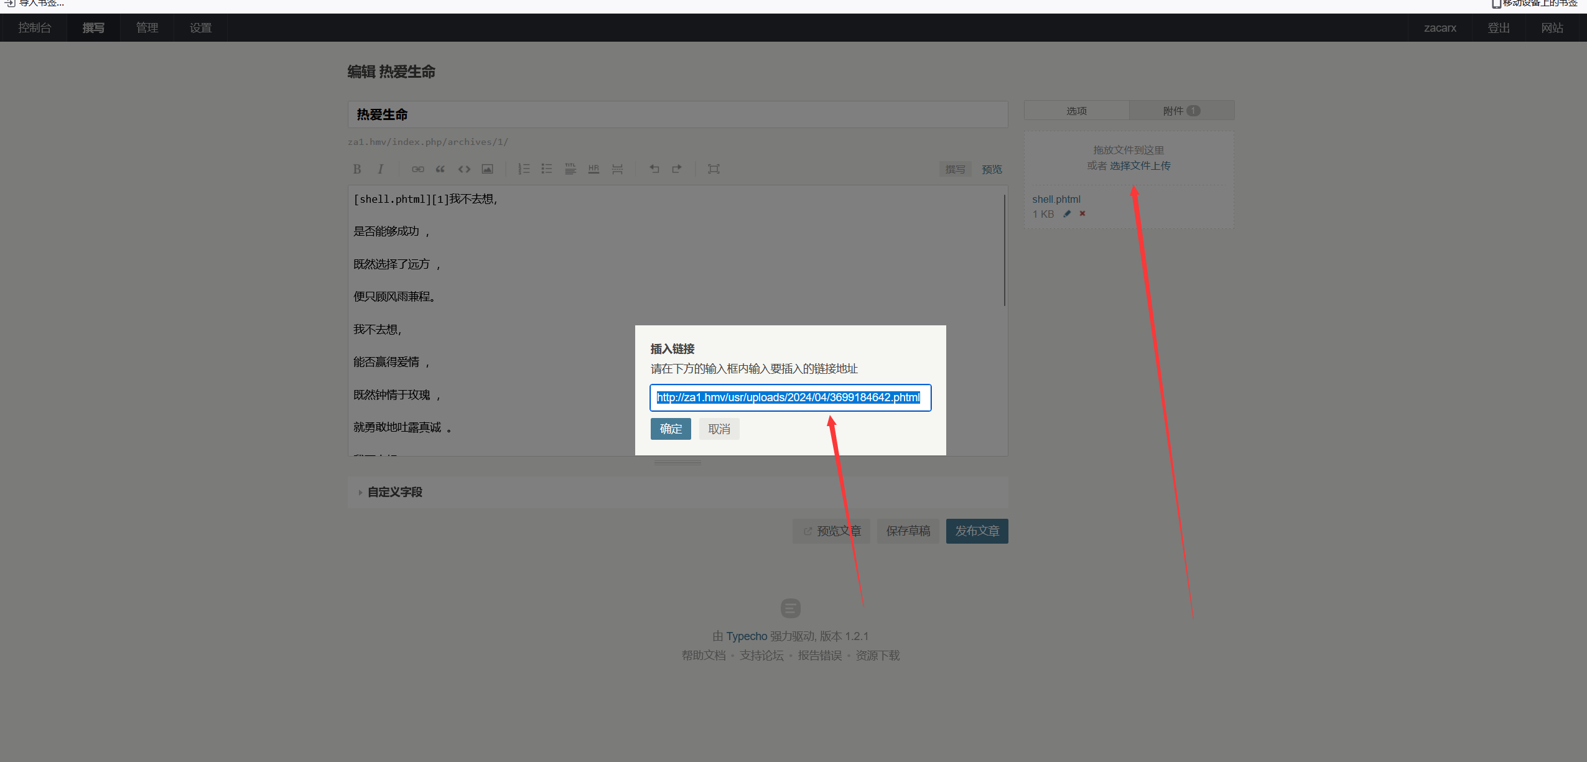This screenshot has width=1587, height=762.
Task: Click the link URL input field
Action: [x=790, y=397]
